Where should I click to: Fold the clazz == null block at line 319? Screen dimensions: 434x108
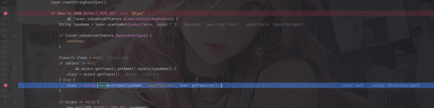[x=15, y=102]
